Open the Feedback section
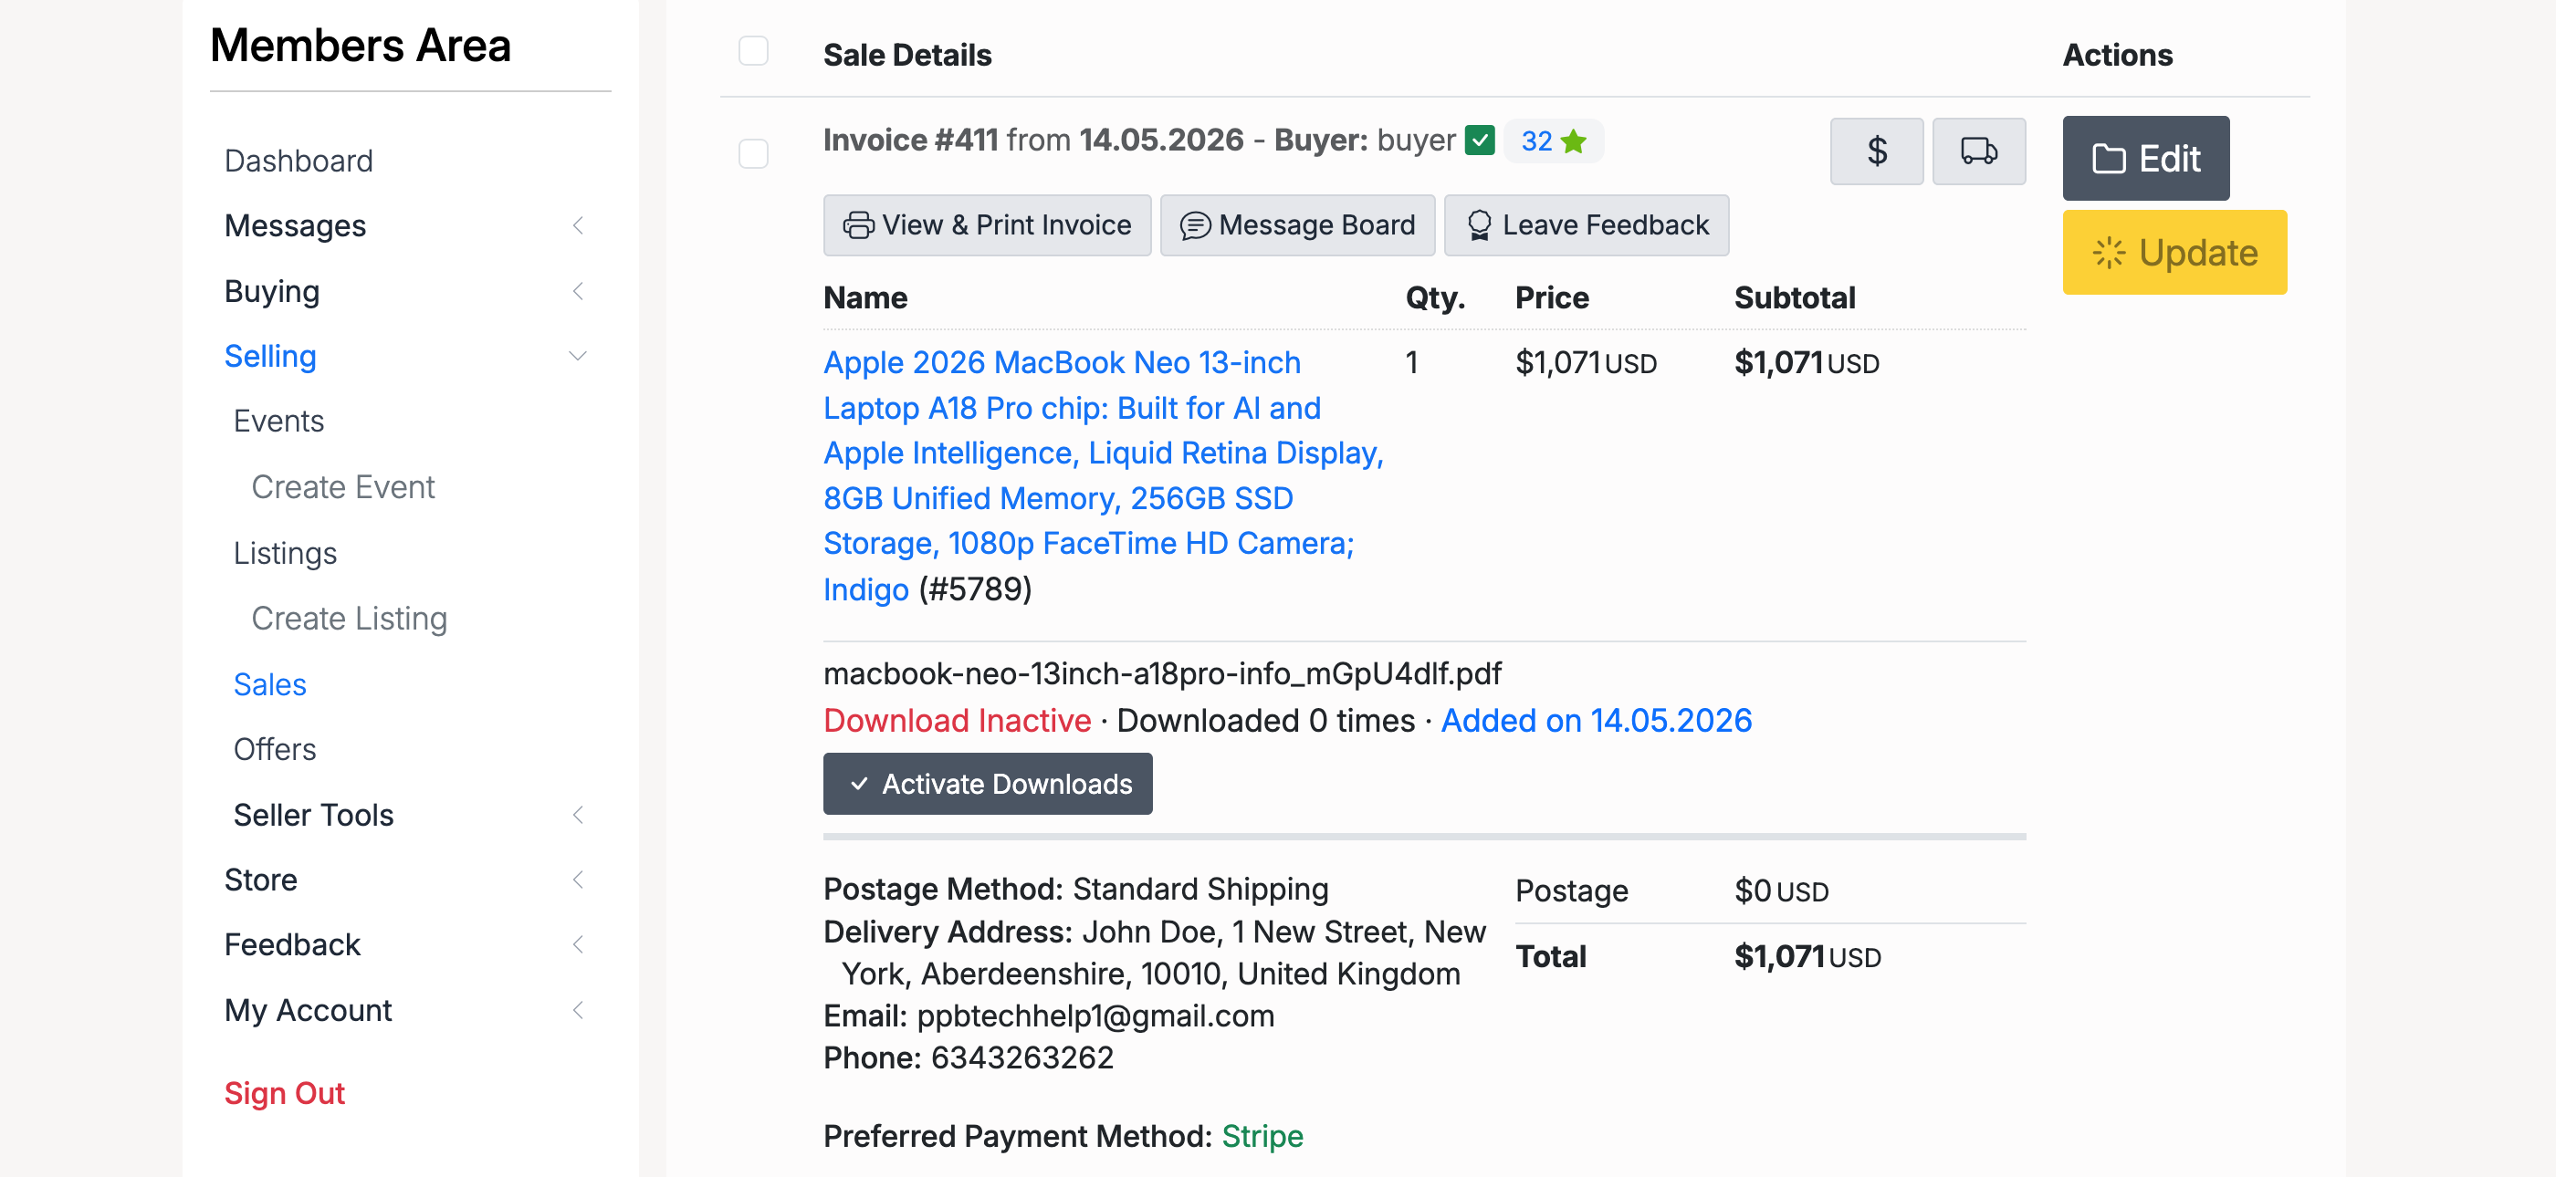The image size is (2556, 1177). [x=293, y=944]
